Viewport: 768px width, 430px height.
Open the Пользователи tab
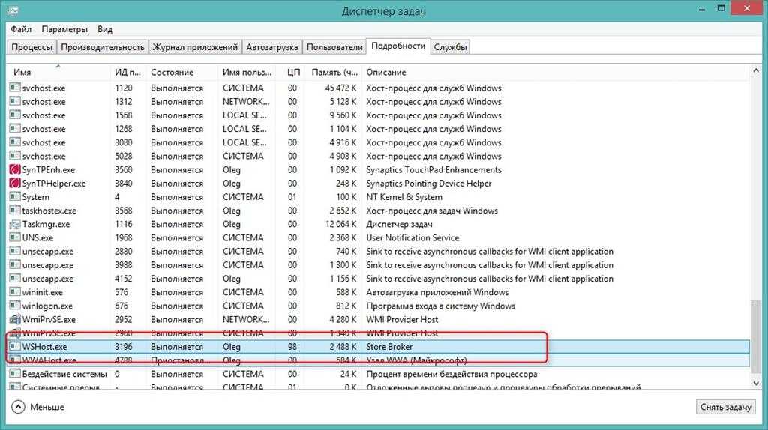[x=334, y=47]
